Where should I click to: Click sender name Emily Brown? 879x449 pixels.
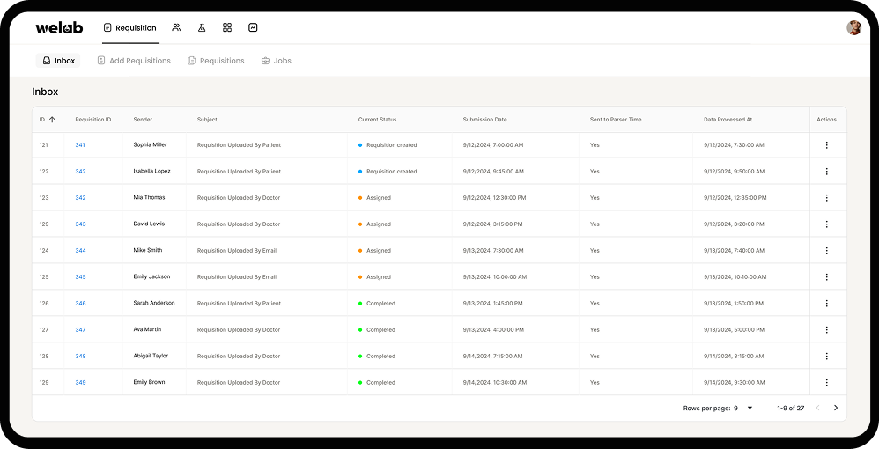tap(149, 382)
